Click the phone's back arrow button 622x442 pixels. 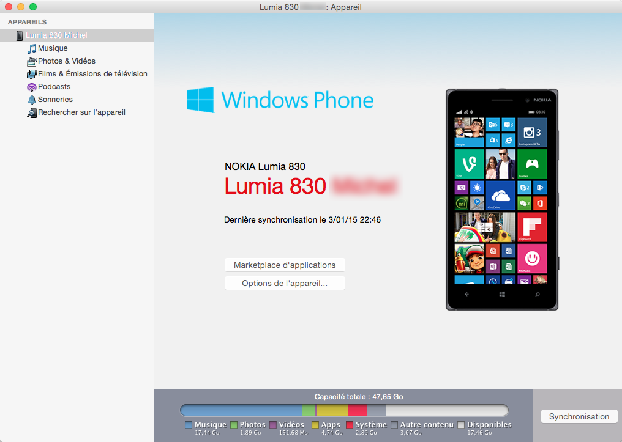coord(467,294)
